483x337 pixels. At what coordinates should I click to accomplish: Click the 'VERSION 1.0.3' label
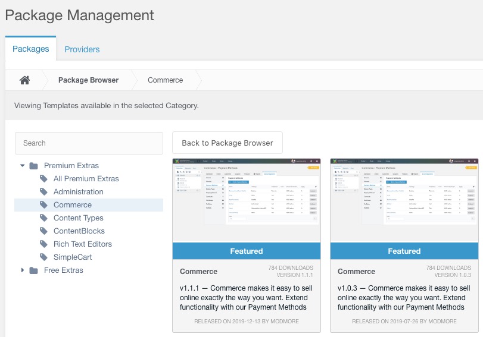(453, 275)
